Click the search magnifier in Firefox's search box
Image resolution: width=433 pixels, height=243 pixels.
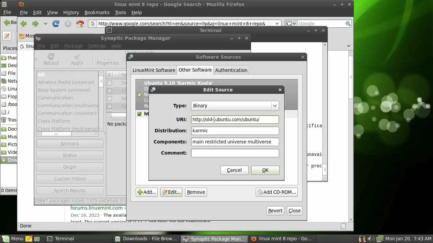click(x=348, y=24)
